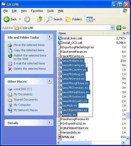Screen dimensions: 131x146
Task: Go up one folder level icon
Action: tap(40, 19)
